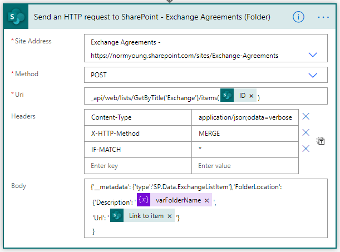This screenshot has height=252, width=340.
Task: Delete the Content-Type header row
Action: [306, 117]
